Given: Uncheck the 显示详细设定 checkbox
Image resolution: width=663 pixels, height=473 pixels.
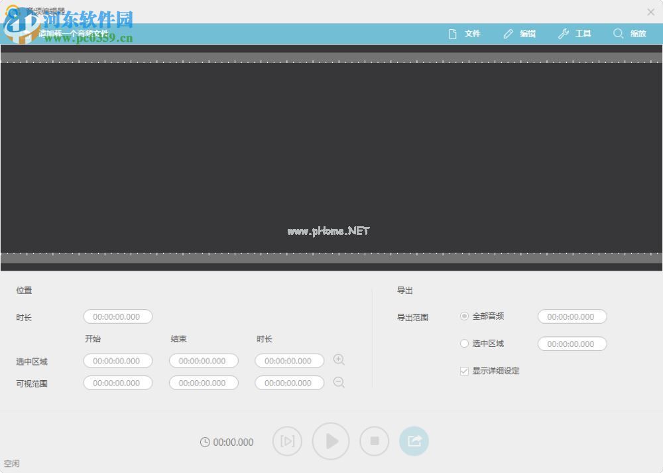Looking at the screenshot, I should (x=464, y=371).
